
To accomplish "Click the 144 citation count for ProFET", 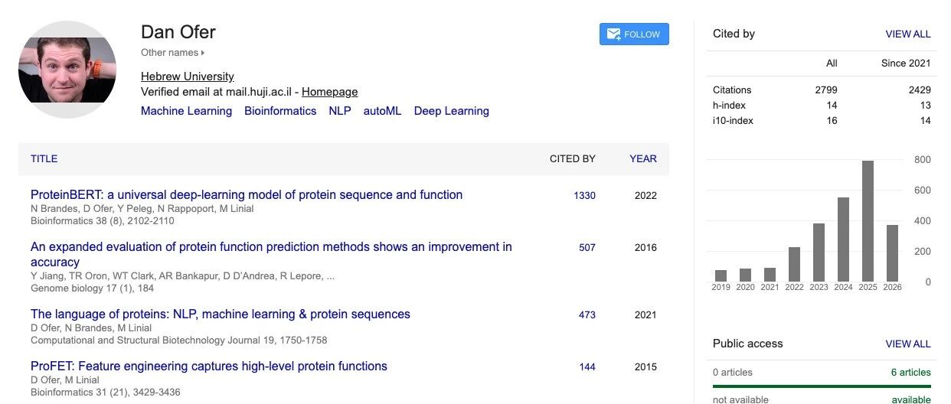I will click(587, 367).
